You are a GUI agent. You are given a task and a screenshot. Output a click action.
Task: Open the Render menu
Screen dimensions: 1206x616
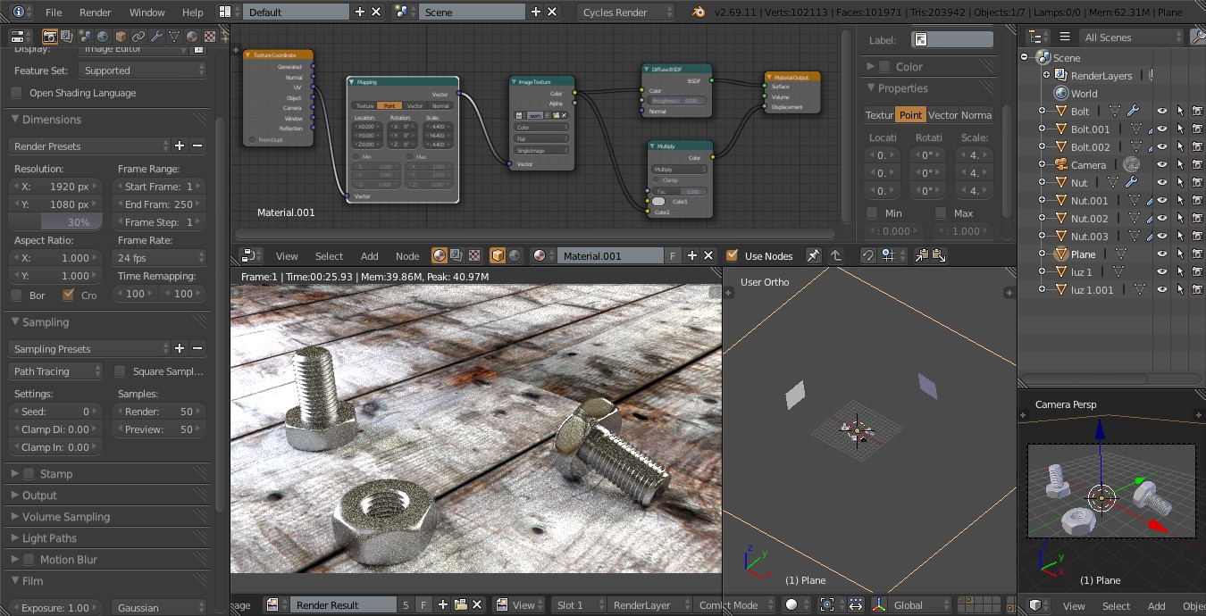[95, 12]
